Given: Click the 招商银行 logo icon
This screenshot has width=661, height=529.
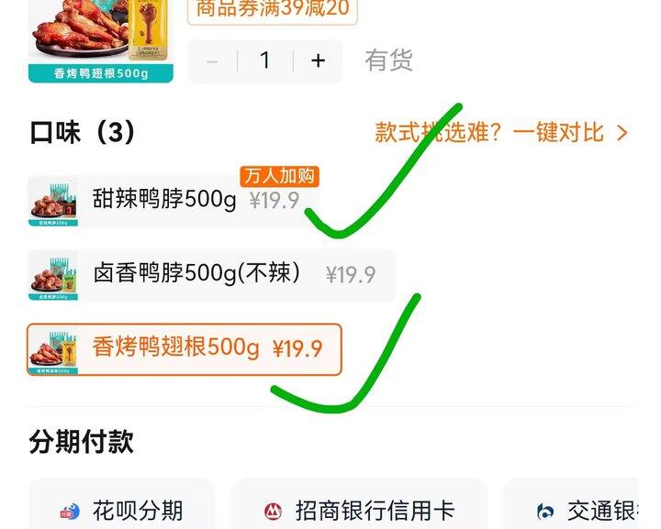Looking at the screenshot, I should (x=274, y=512).
